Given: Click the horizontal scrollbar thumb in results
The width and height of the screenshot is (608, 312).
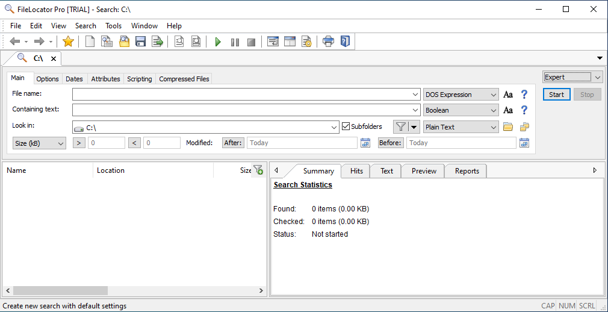Looking at the screenshot, I should tap(60, 290).
